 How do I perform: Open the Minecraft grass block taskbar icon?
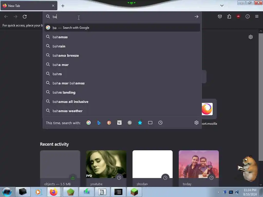[134, 192]
